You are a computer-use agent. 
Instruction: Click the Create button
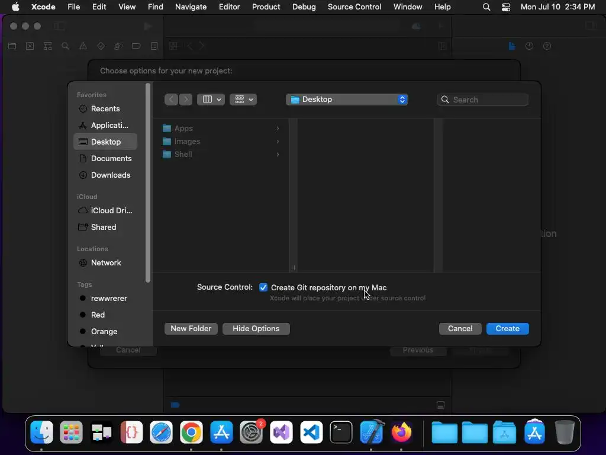coord(507,328)
